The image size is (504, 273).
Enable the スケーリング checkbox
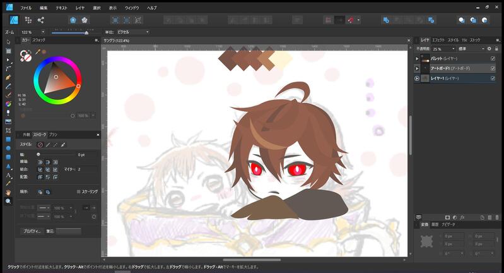coord(78,191)
